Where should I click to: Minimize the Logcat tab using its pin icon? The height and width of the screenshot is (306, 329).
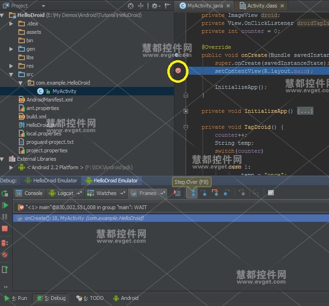tap(79, 193)
